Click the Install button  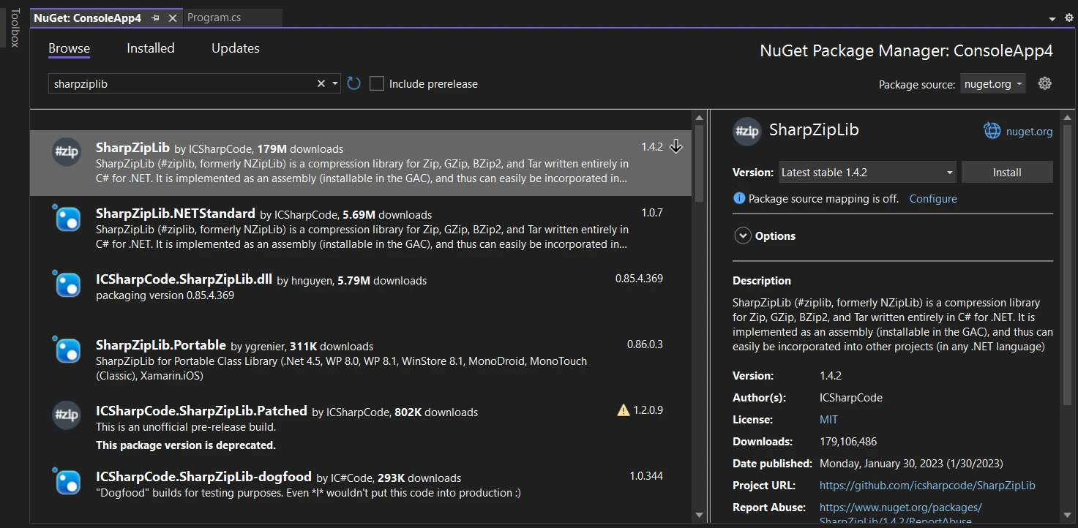pyautogui.click(x=1007, y=173)
